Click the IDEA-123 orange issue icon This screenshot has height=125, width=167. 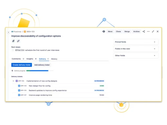click(25, 32)
